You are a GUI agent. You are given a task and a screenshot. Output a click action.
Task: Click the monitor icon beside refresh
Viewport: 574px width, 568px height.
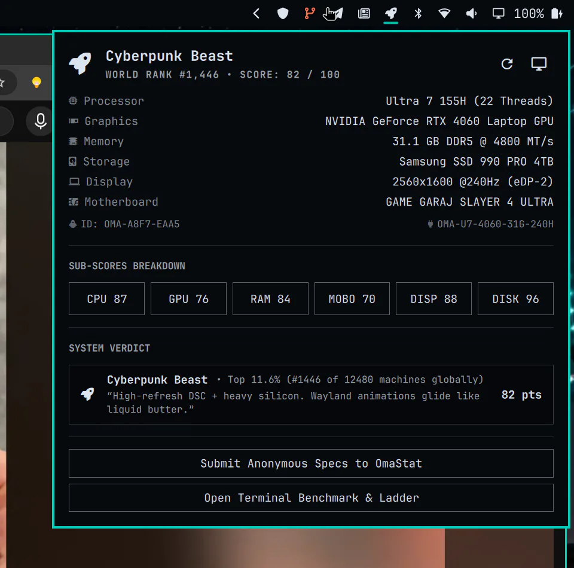coord(539,64)
